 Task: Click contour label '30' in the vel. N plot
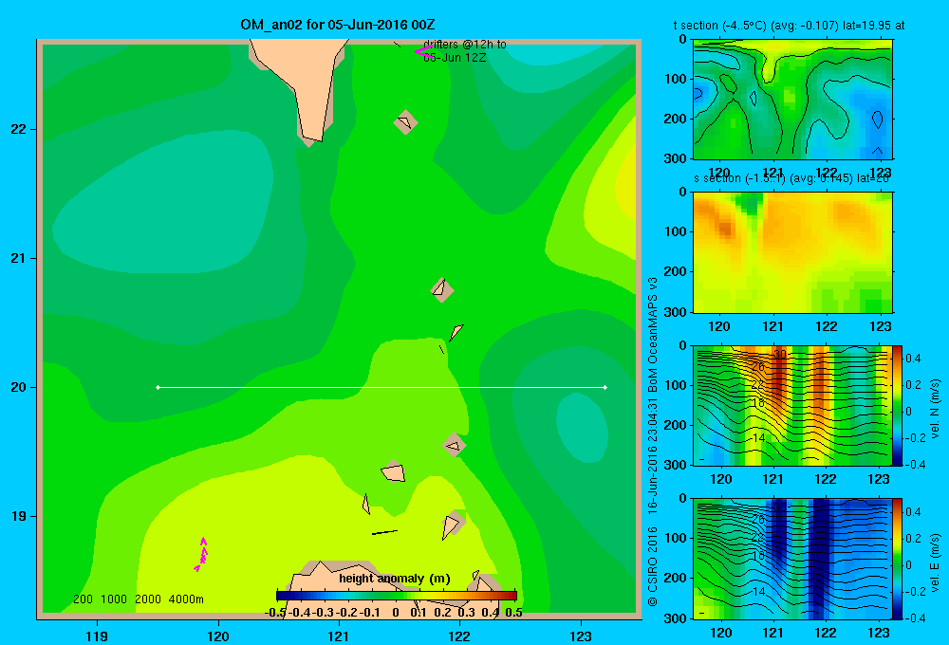779,354
